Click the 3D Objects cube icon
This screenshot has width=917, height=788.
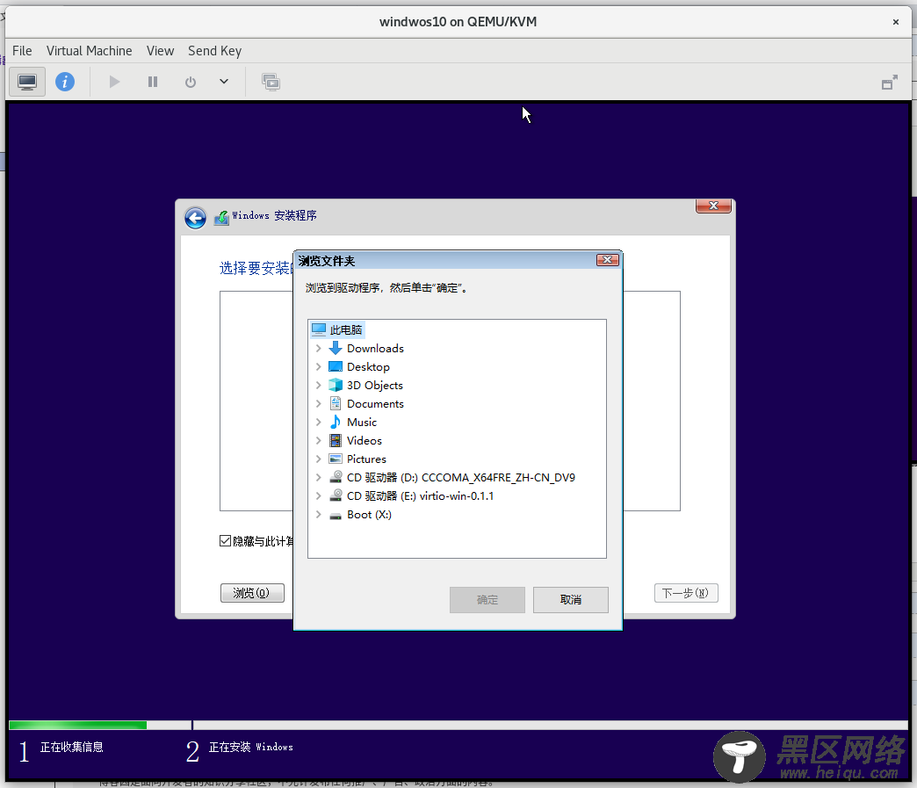click(x=336, y=385)
